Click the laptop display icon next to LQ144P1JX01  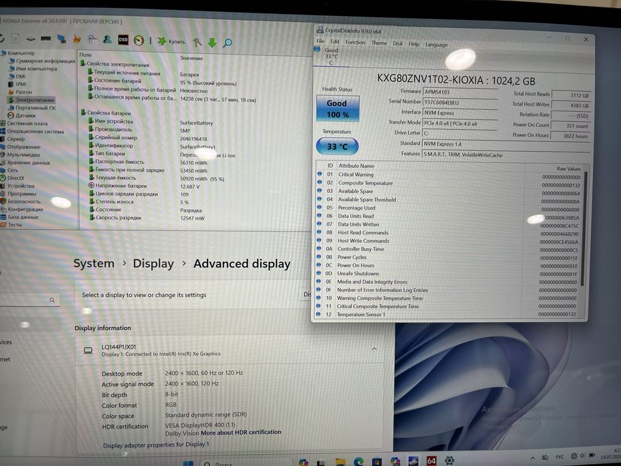pos(89,350)
